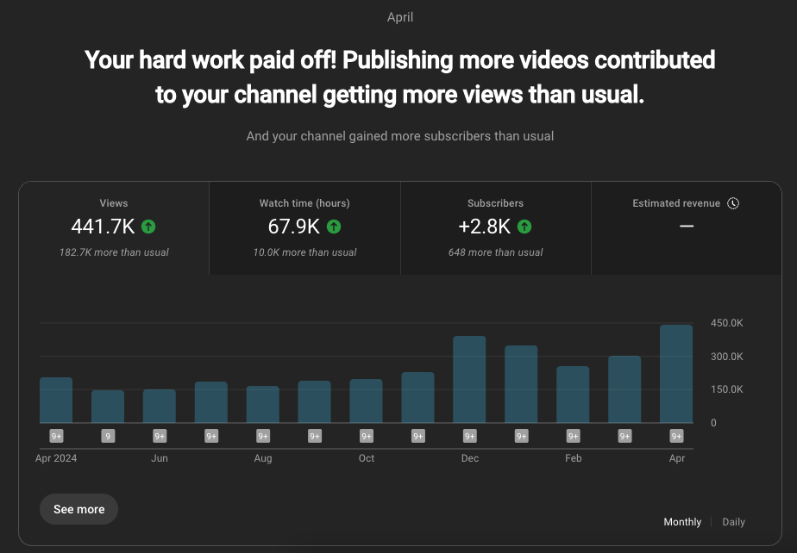This screenshot has height=553, width=797.
Task: Click the green up arrow beside Views 441.7K
Action: pyautogui.click(x=148, y=227)
